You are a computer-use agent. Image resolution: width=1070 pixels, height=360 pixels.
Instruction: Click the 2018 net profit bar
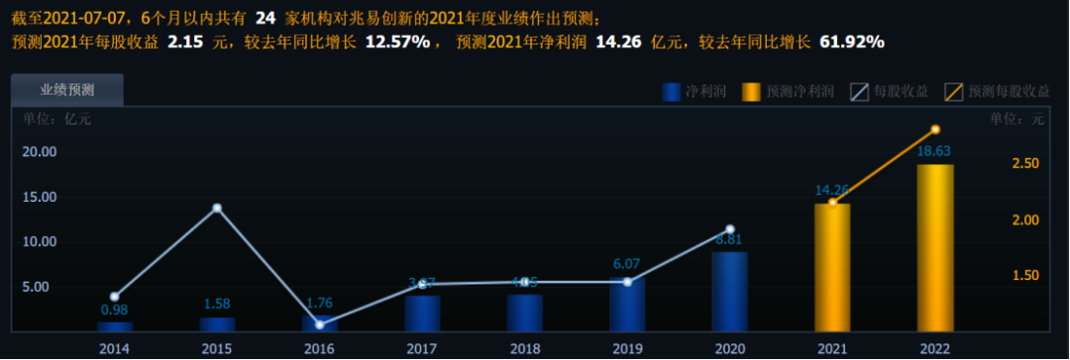click(525, 314)
